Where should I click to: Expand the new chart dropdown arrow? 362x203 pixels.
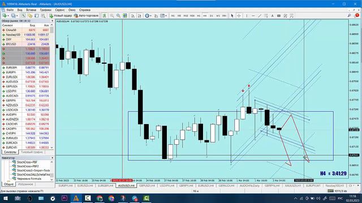point(8,16)
